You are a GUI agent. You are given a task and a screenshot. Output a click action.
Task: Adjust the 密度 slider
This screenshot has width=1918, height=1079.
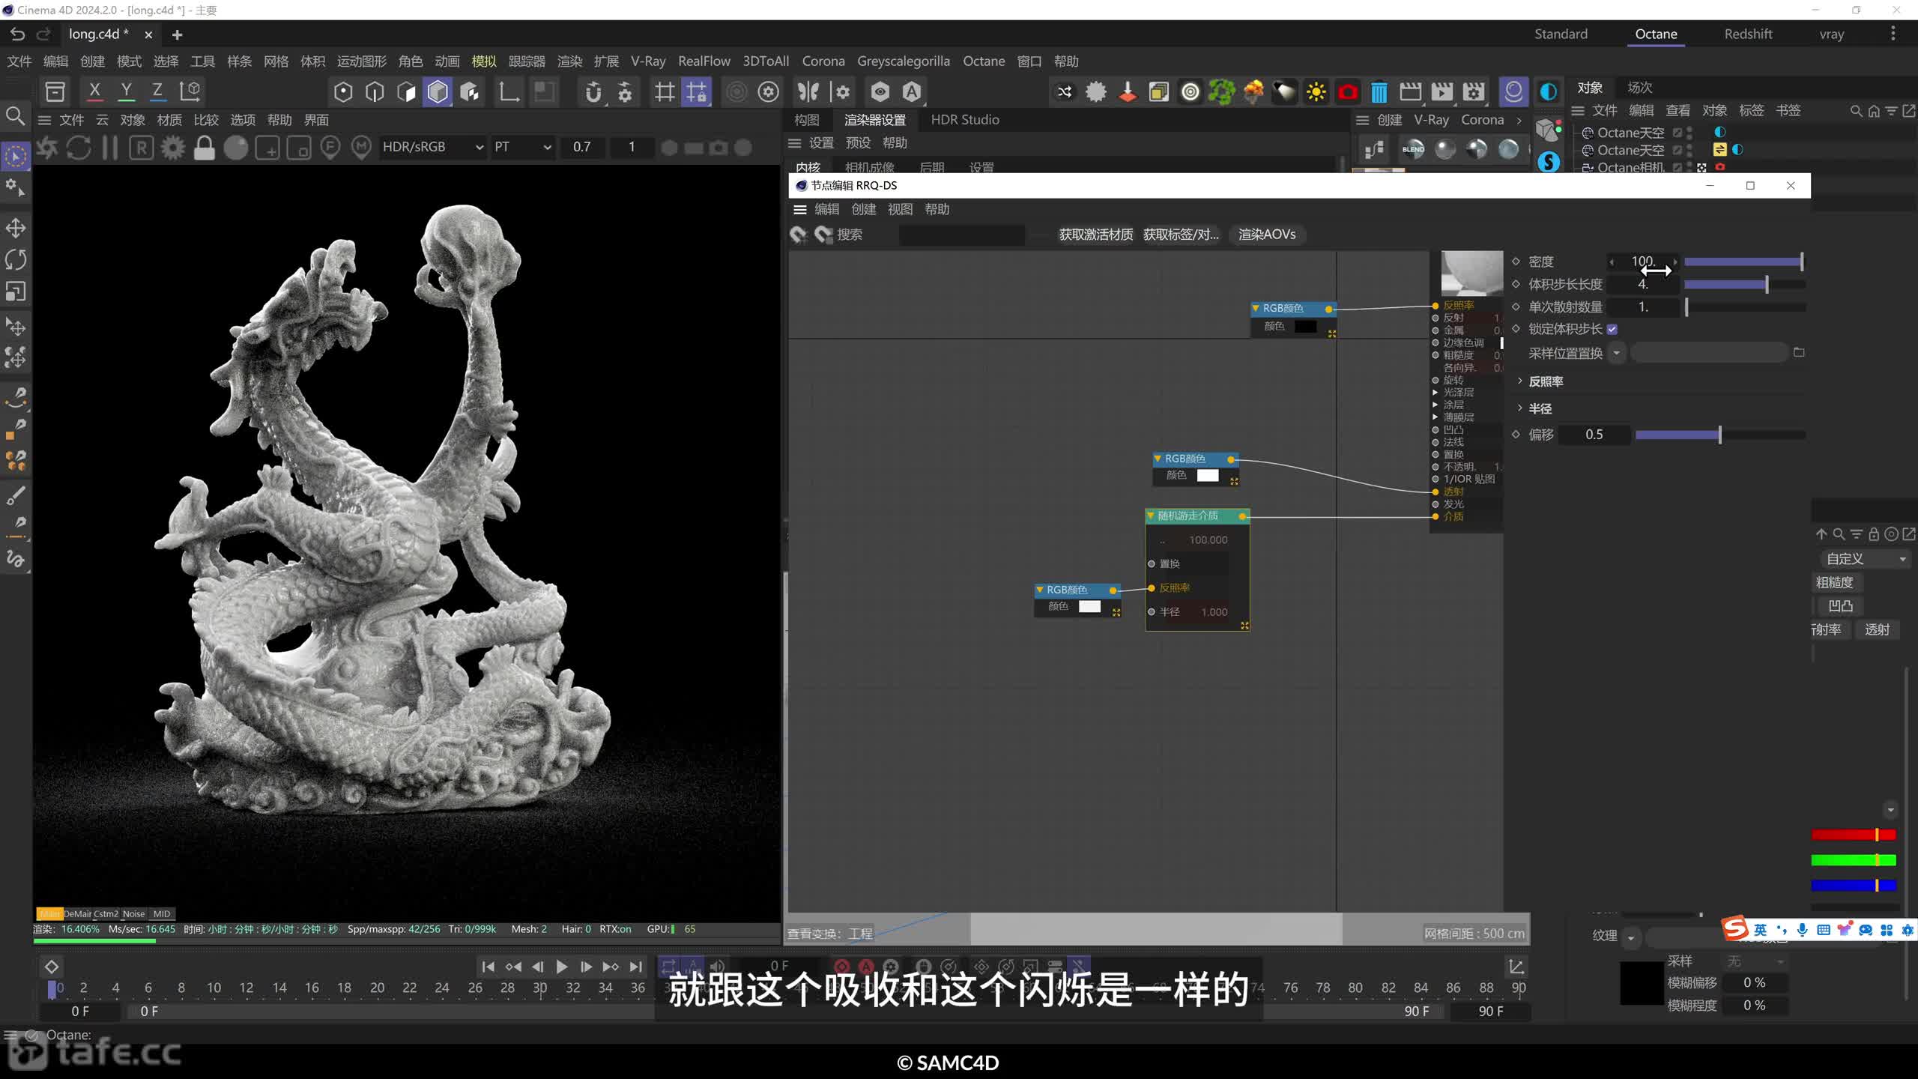[x=1743, y=262]
